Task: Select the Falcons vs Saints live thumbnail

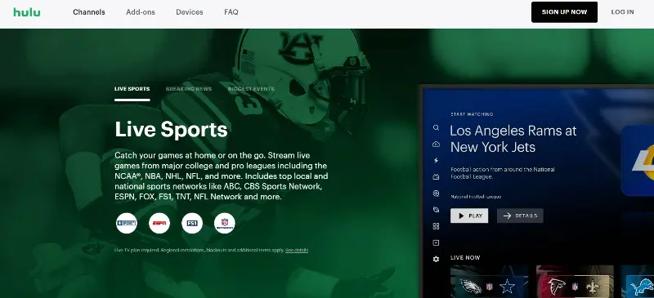Action: tap(575, 282)
